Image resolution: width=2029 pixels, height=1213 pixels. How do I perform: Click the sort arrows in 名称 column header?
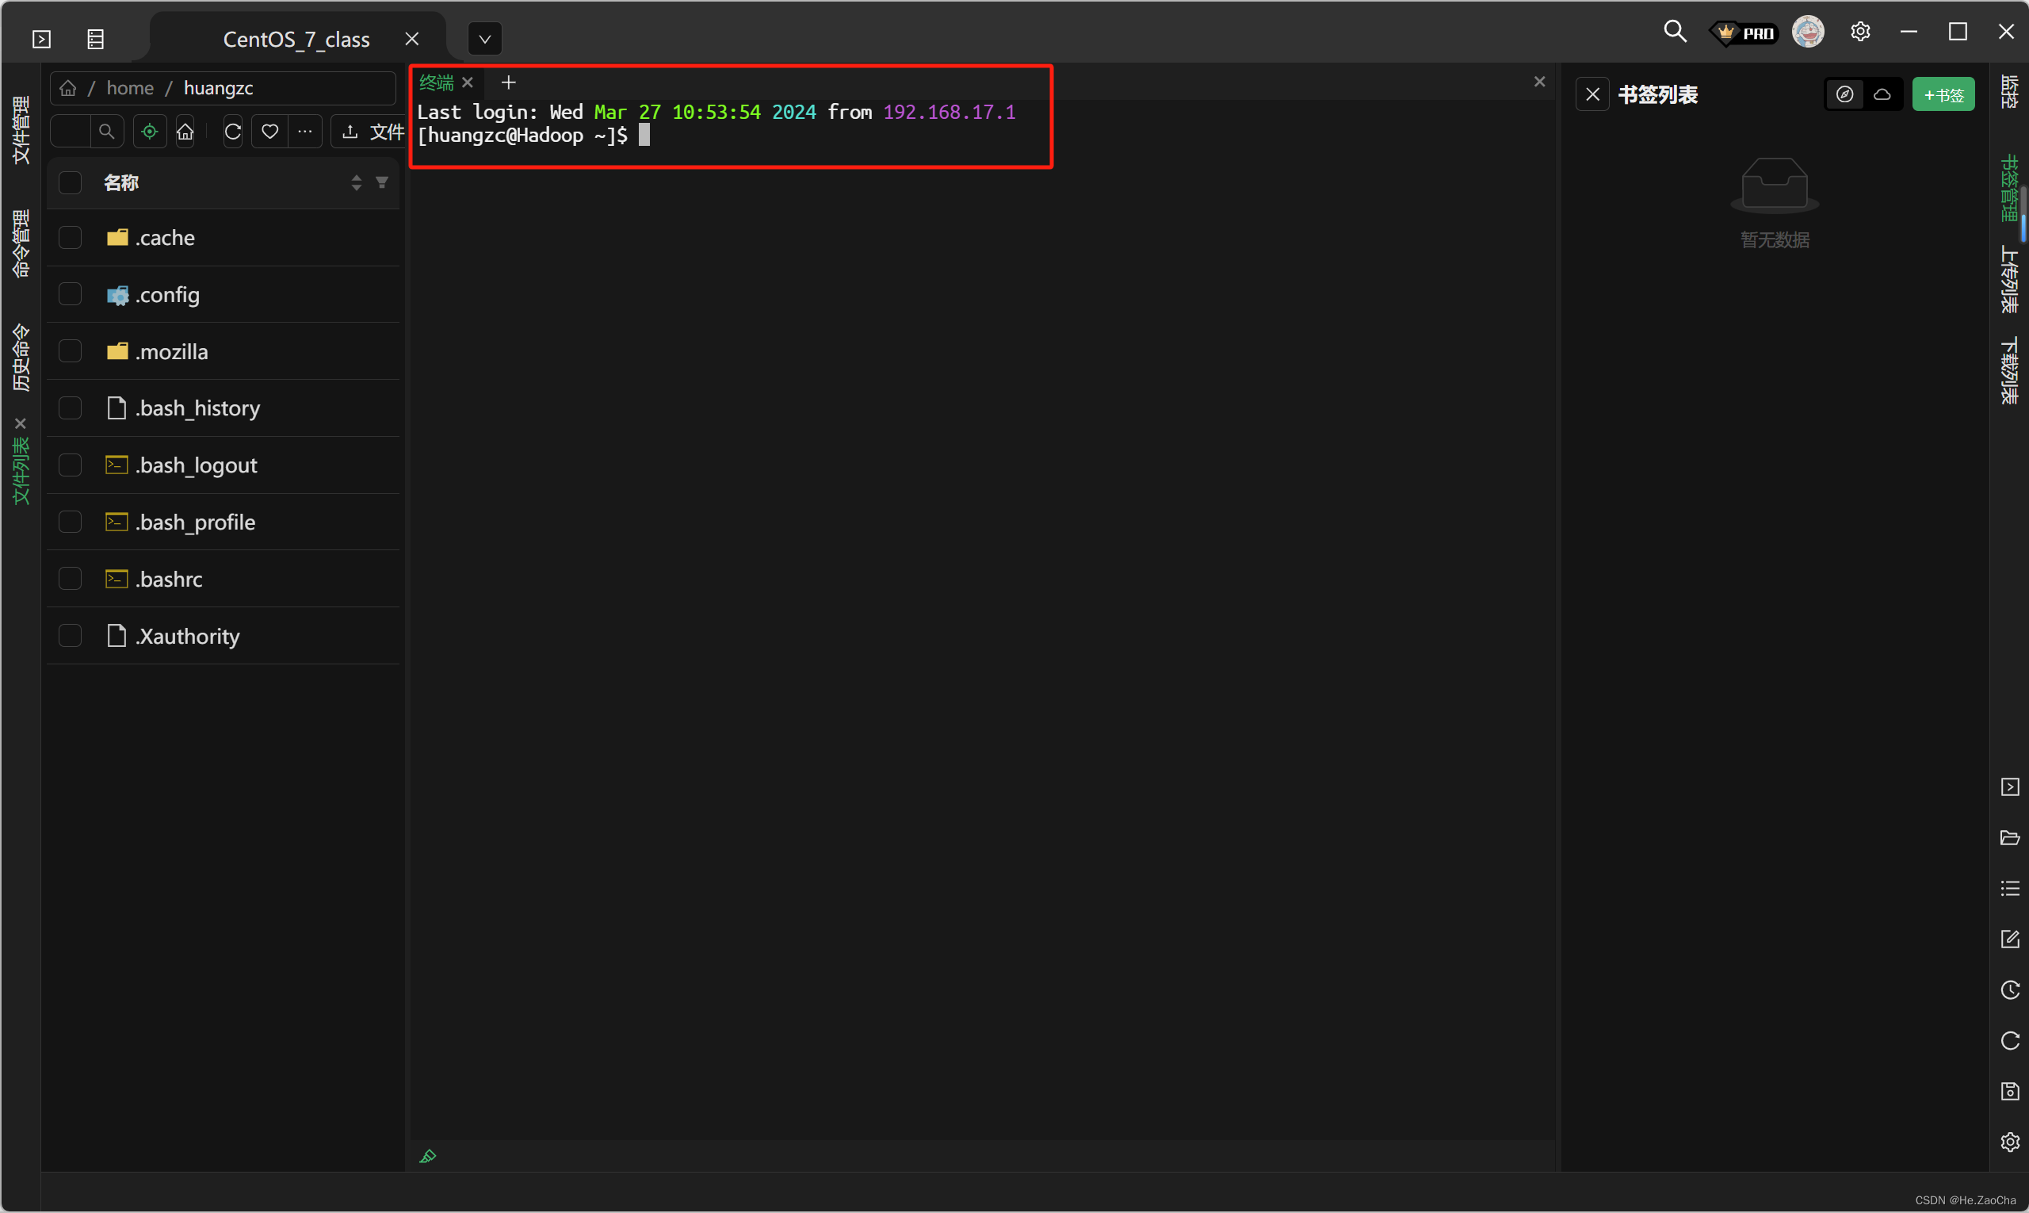tap(357, 182)
